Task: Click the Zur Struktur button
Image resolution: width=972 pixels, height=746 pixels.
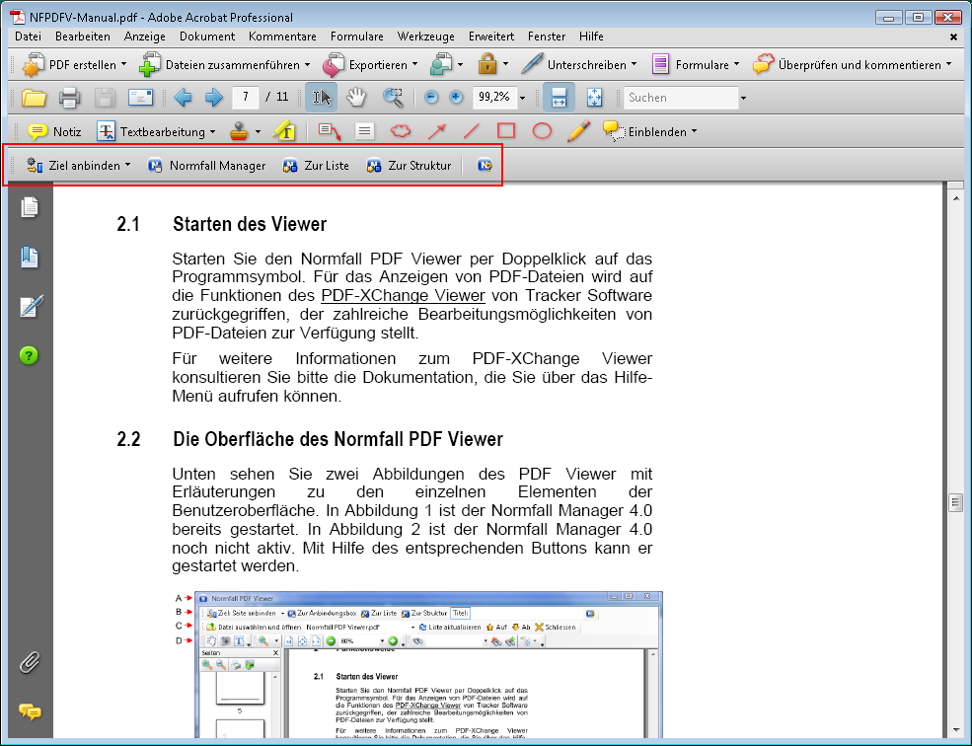Action: [409, 166]
